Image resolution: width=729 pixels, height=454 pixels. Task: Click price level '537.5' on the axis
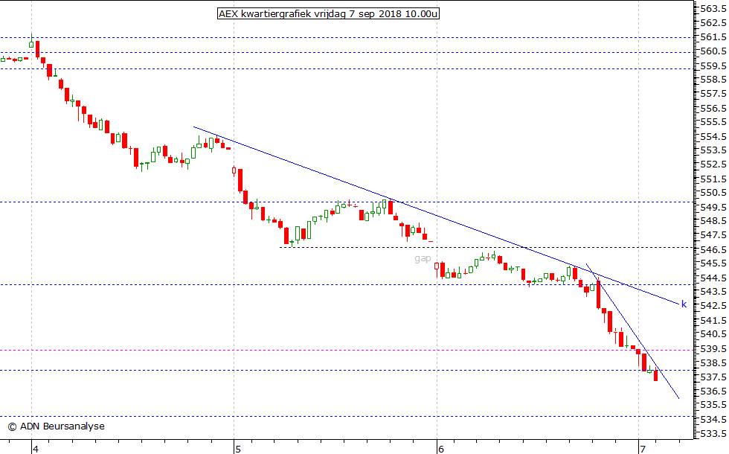[713, 377]
